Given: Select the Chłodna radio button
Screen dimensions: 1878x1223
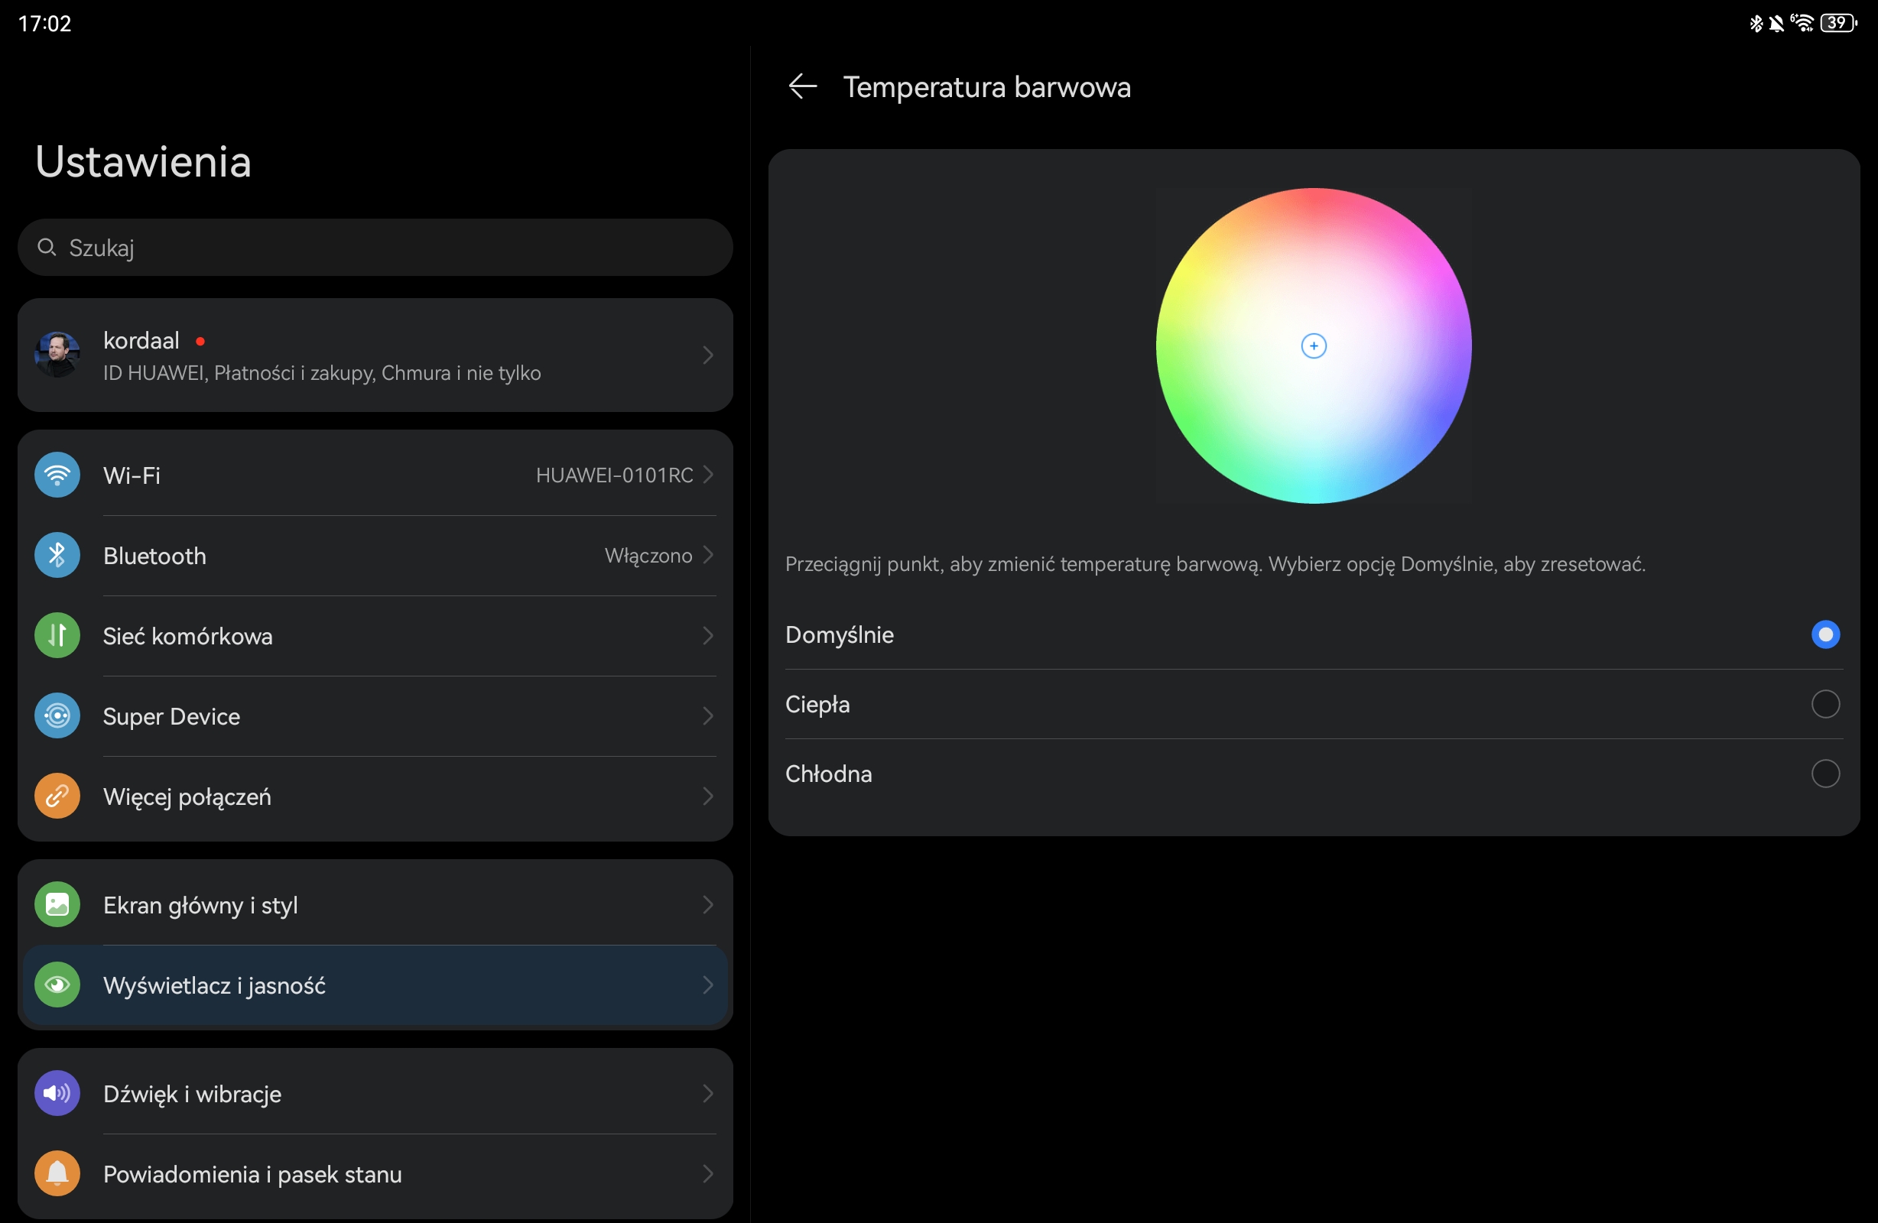Looking at the screenshot, I should [x=1825, y=774].
